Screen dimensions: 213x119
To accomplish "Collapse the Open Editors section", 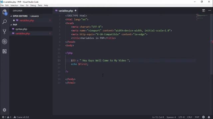I will point(11,16).
